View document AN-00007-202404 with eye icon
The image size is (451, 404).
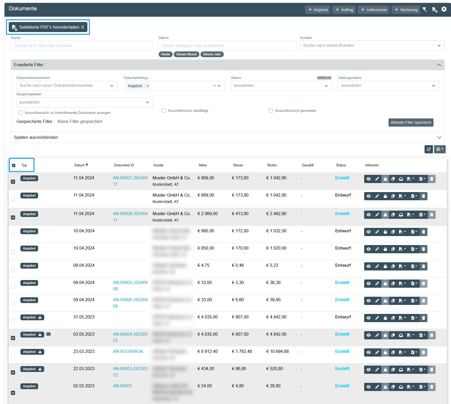(x=368, y=179)
